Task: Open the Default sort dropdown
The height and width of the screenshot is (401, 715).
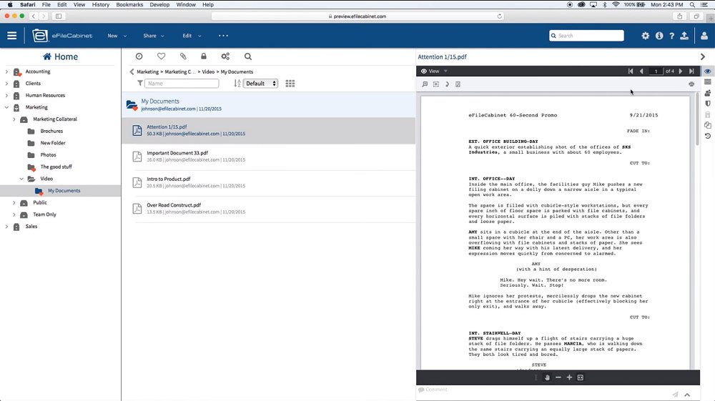Action: coord(260,84)
